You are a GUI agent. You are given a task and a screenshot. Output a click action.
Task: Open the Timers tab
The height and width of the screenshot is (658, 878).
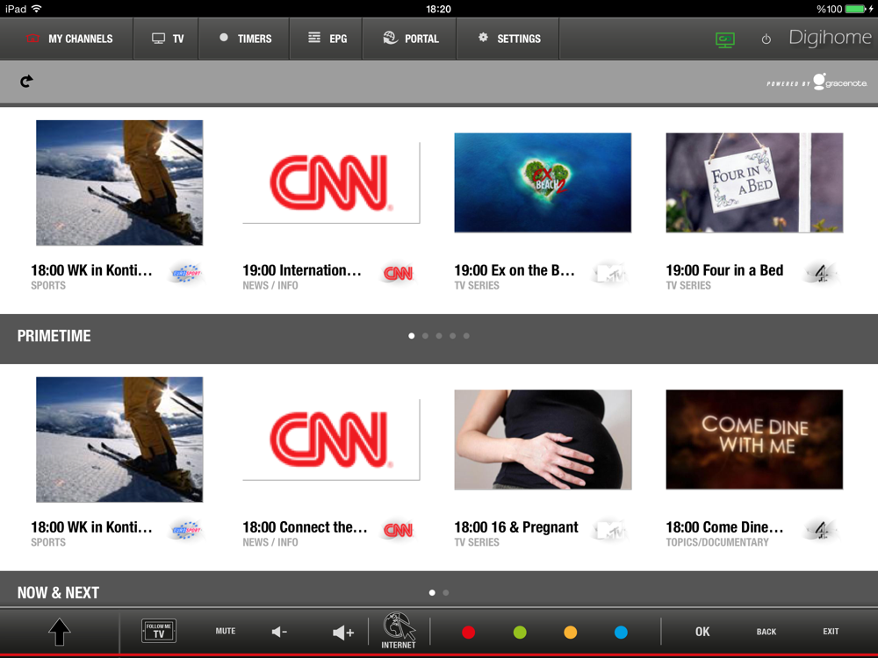coord(245,39)
